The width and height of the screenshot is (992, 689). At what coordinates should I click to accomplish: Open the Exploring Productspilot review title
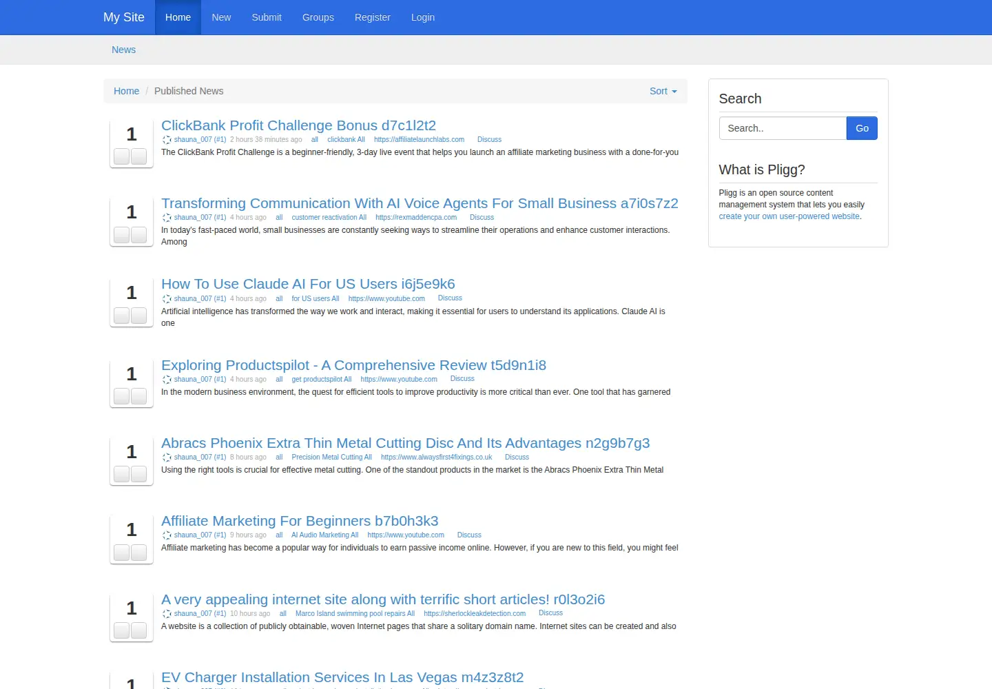tap(353, 365)
